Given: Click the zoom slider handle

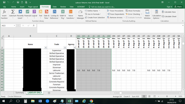Looking at the screenshot, I should pos(167,96).
